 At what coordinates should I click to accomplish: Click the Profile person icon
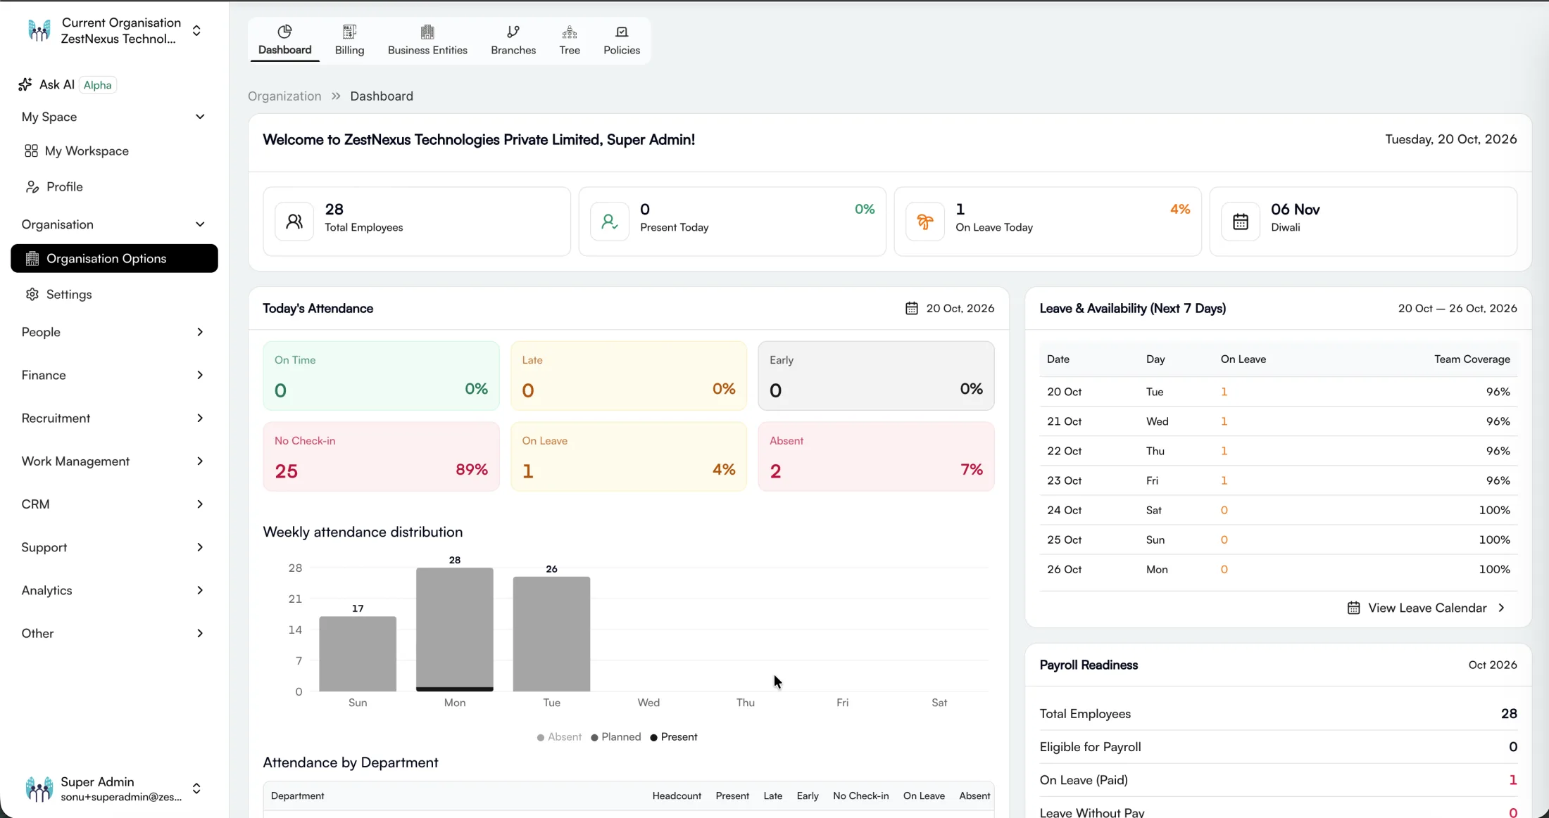pos(32,187)
